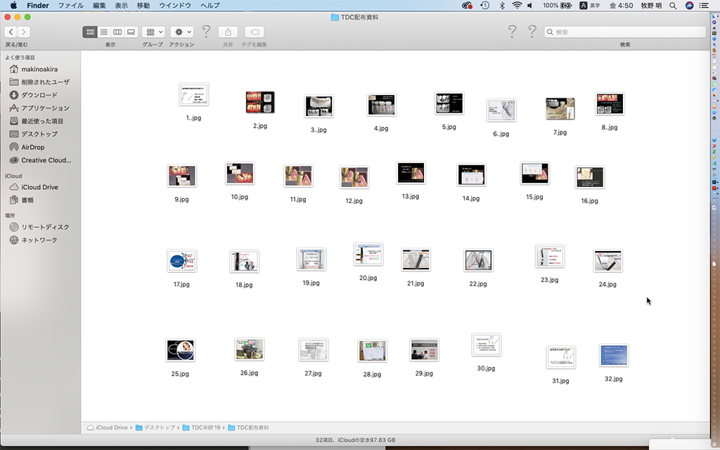This screenshot has height=450, width=720.
Task: Go forward with the right chevron button
Action: click(24, 32)
